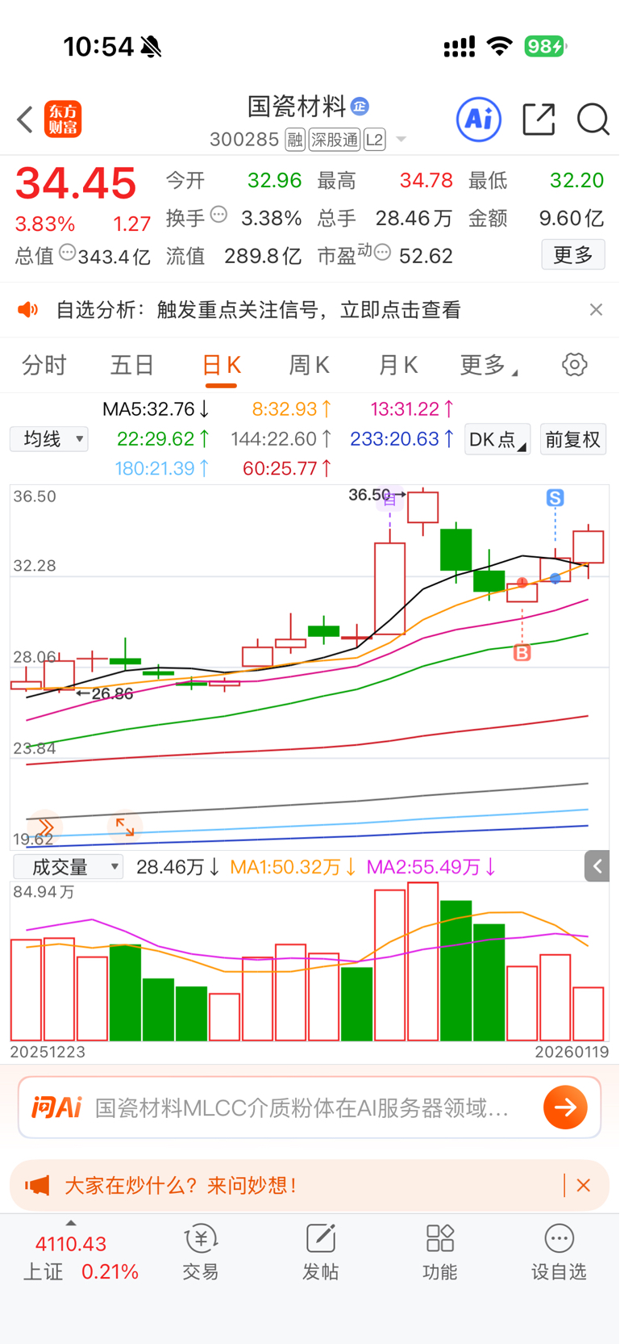Tap the Wi-Fi icon in status bar
The image size is (620, 1344).
click(x=500, y=47)
